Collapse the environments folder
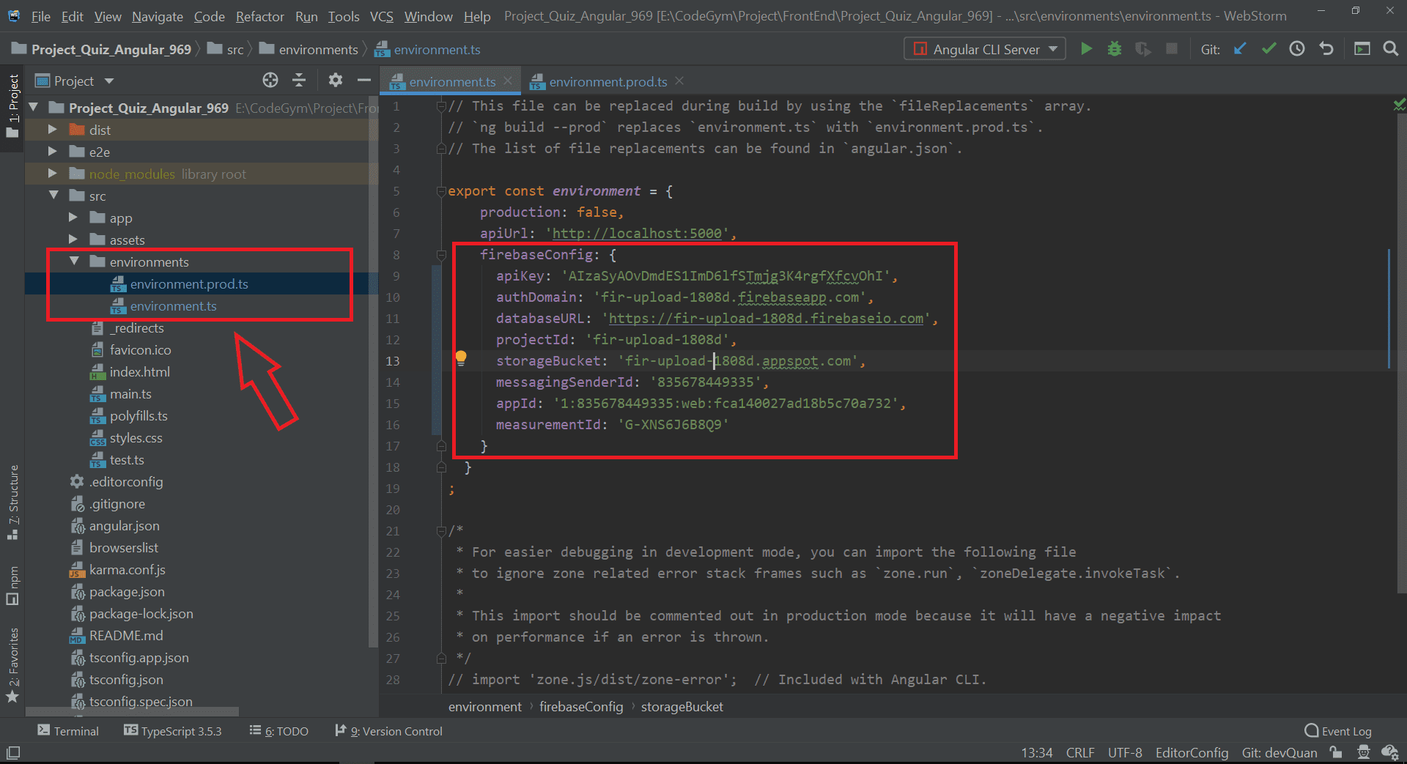1407x764 pixels. (74, 262)
